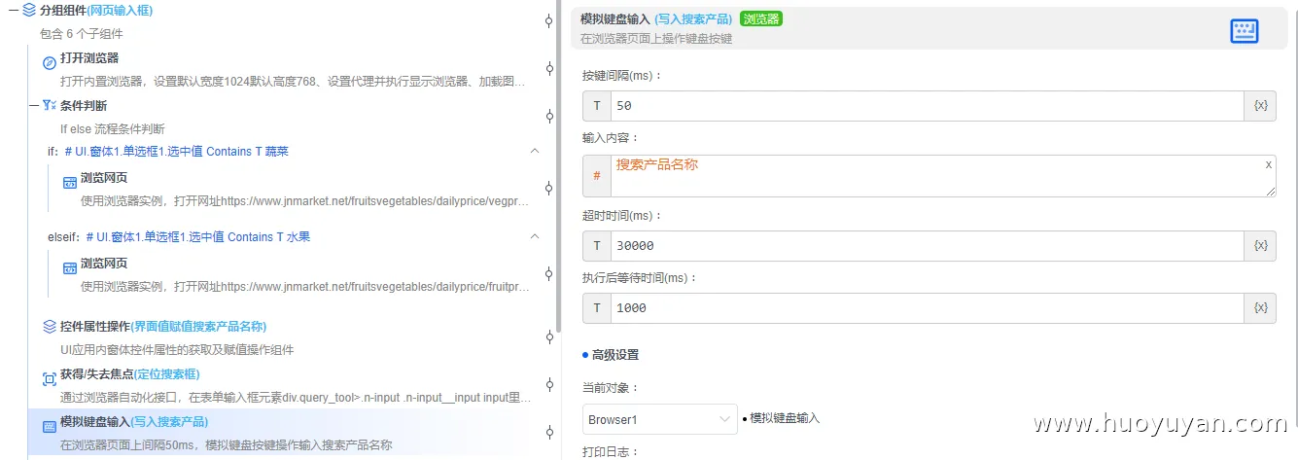Collapse the elseif branch chevron
The height and width of the screenshot is (460, 1298).
coord(535,236)
